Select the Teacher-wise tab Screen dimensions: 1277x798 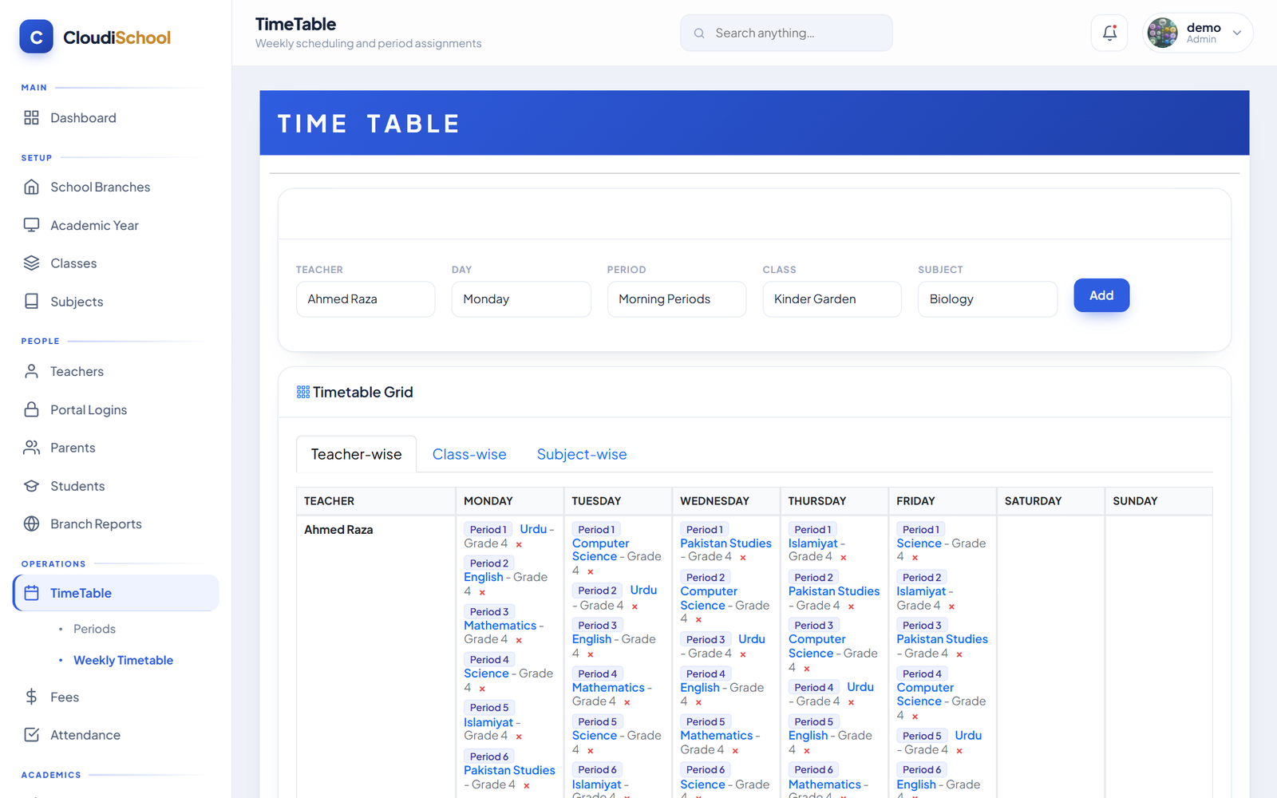click(x=356, y=454)
